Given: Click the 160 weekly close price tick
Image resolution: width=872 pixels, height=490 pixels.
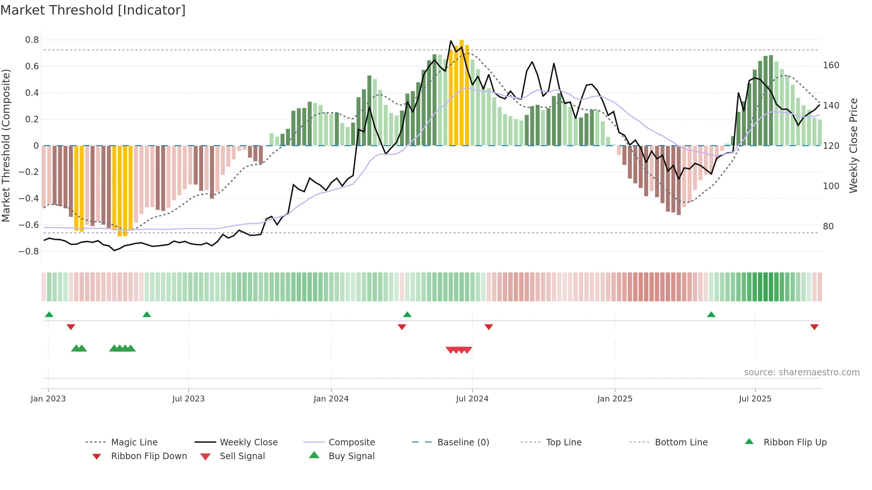Looking at the screenshot, I should (x=831, y=65).
